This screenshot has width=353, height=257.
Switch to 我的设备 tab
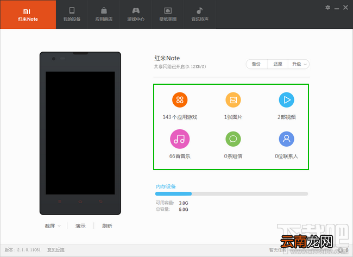pyautogui.click(x=72, y=15)
